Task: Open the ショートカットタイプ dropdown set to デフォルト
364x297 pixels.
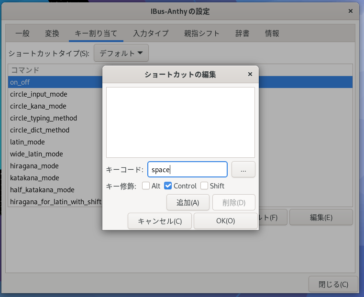Action: click(x=121, y=53)
